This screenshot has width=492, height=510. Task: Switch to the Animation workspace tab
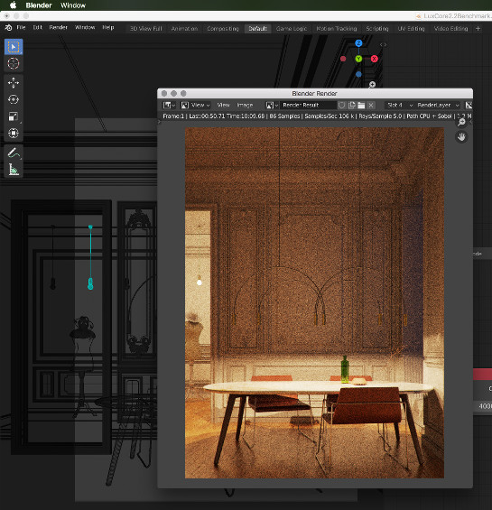pyautogui.click(x=184, y=29)
